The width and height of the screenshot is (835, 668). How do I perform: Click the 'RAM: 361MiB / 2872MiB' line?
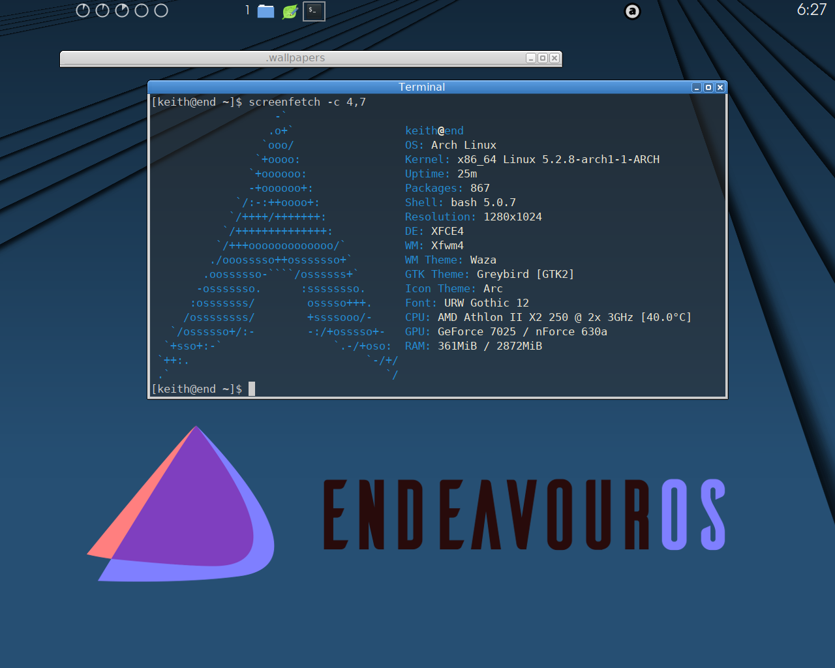point(474,346)
